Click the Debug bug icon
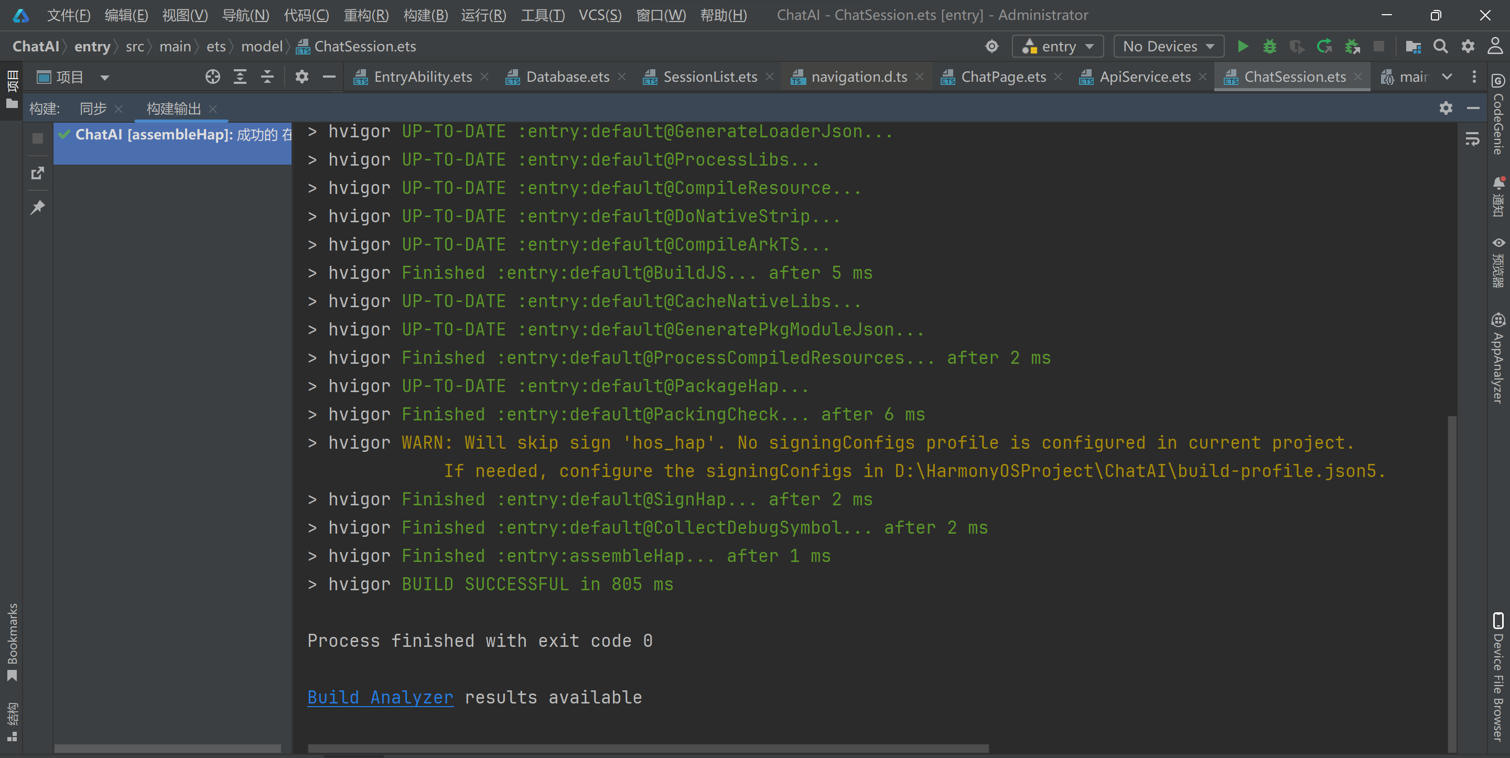The width and height of the screenshot is (1510, 758). pyautogui.click(x=1269, y=46)
